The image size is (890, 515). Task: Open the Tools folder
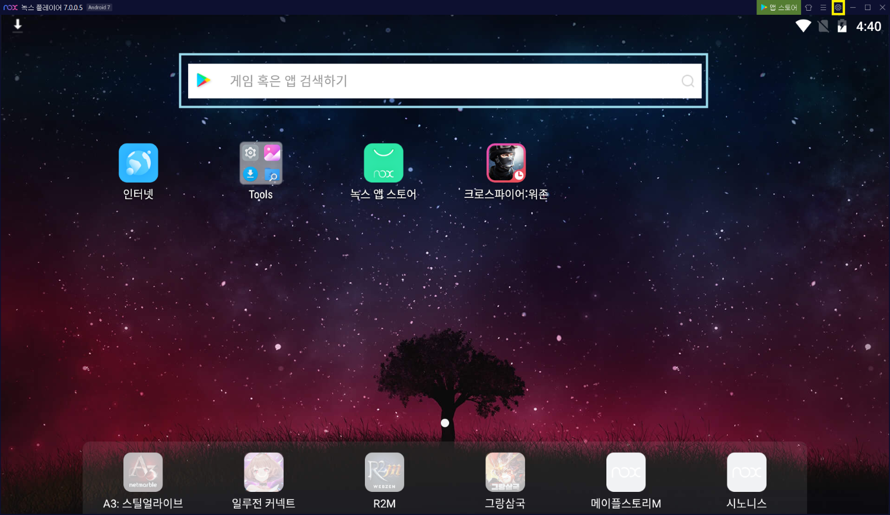pyautogui.click(x=261, y=163)
